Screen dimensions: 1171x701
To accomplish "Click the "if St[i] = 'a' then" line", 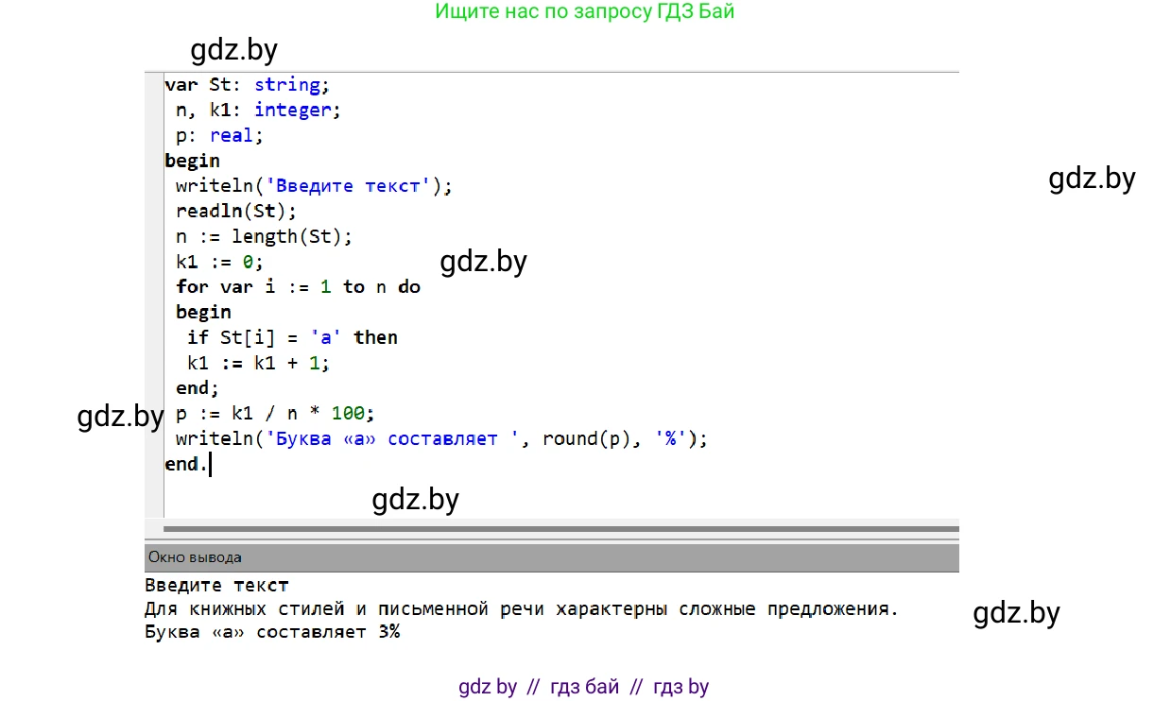I will 292,338.
